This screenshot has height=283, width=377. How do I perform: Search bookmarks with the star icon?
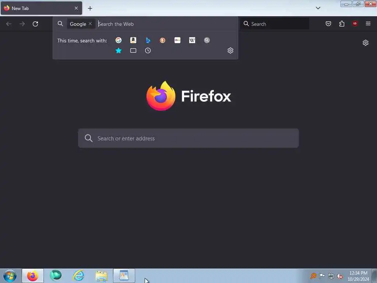click(x=119, y=50)
